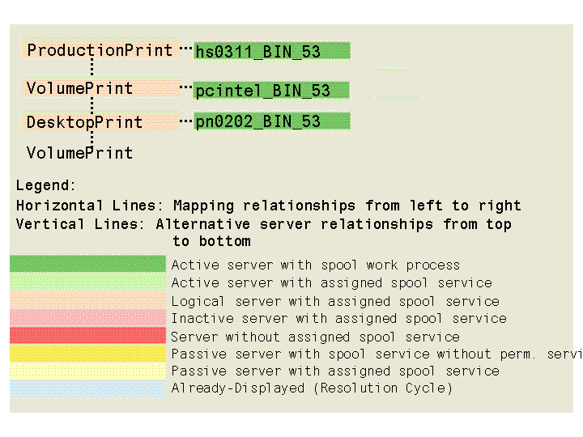Click the pale yellow passive assigned-service swatch
The image size is (583, 437).
[87, 371]
